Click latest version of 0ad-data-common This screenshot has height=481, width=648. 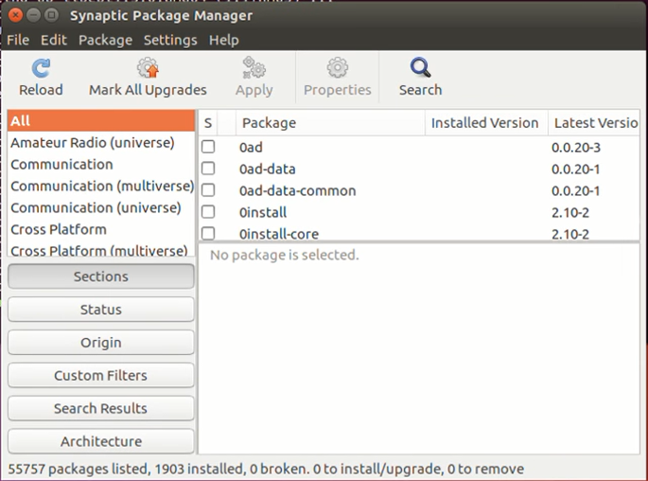tap(575, 190)
